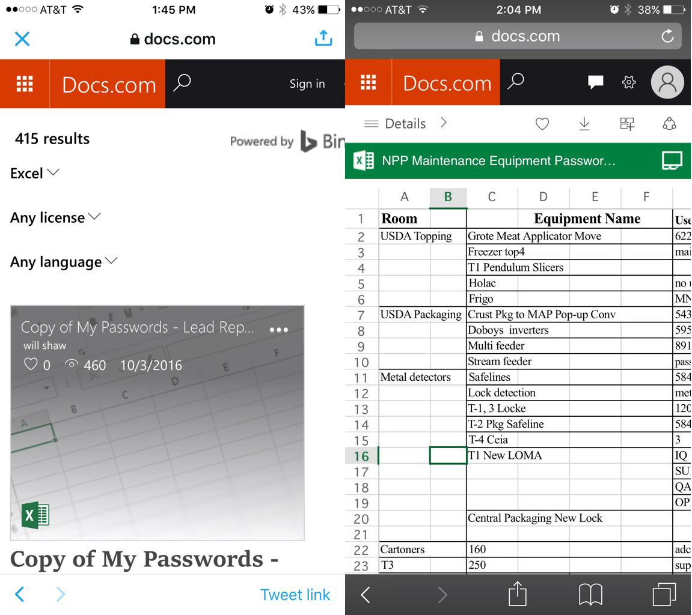Click Tweet link
This screenshot has width=692, height=615.
[x=295, y=594]
